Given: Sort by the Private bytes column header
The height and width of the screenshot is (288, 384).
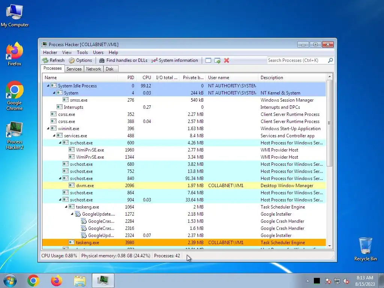Looking at the screenshot, I should click(x=193, y=78).
